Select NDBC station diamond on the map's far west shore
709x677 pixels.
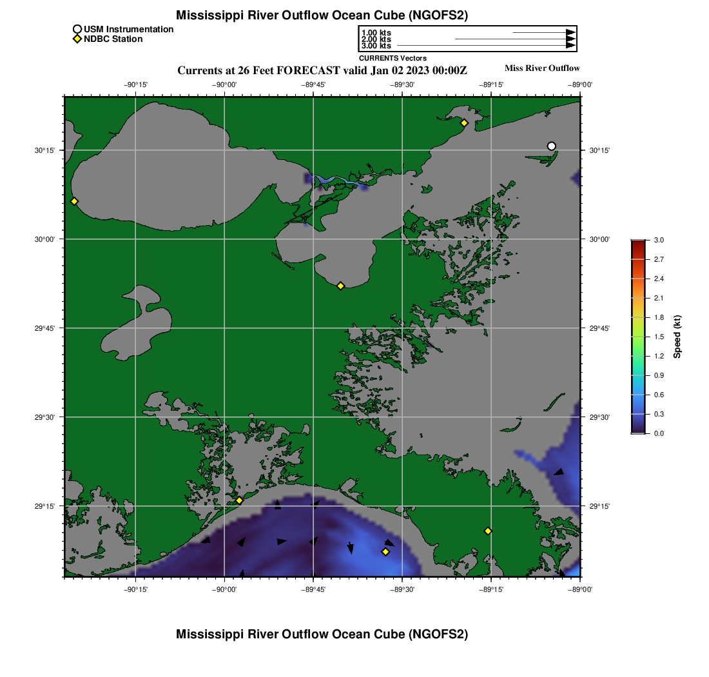[x=74, y=201]
